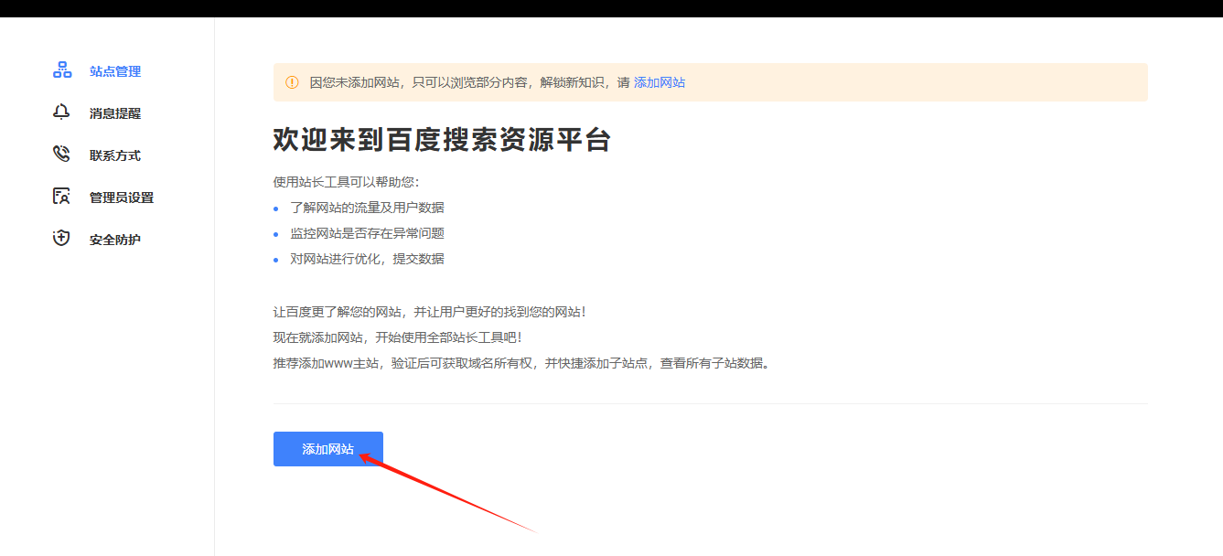Click bullet 对网站进行优化，提交数据
1223x556 pixels.
point(367,259)
